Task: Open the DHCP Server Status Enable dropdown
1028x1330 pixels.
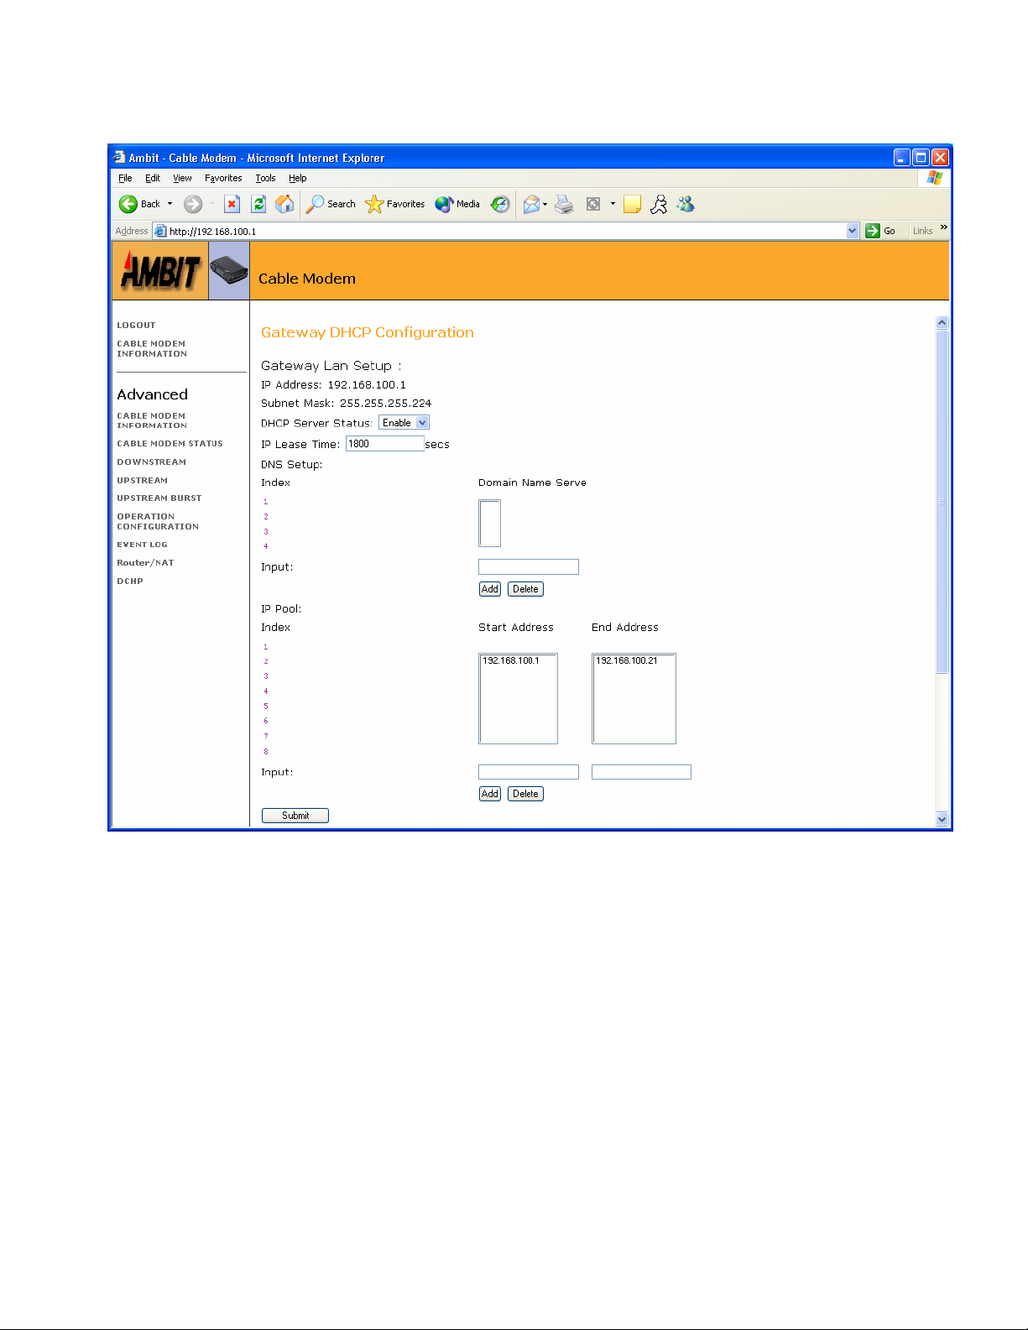Action: pos(404,423)
